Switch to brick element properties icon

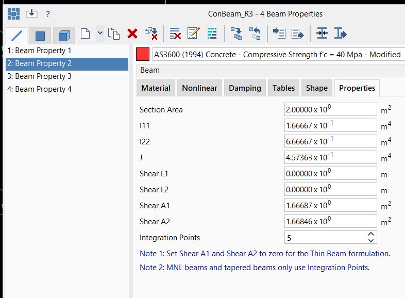point(63,35)
